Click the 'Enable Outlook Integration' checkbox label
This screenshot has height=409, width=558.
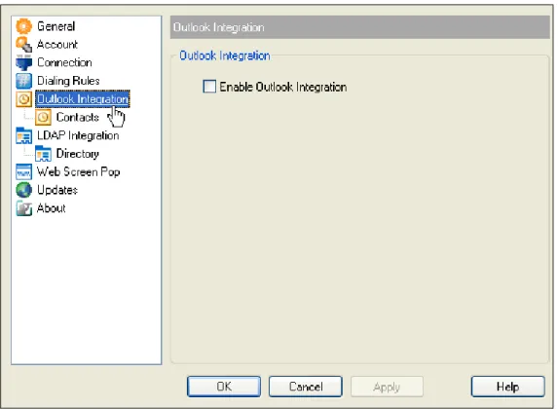pos(283,87)
